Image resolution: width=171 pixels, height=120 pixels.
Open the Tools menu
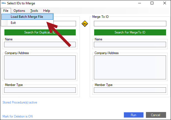coord(34,11)
